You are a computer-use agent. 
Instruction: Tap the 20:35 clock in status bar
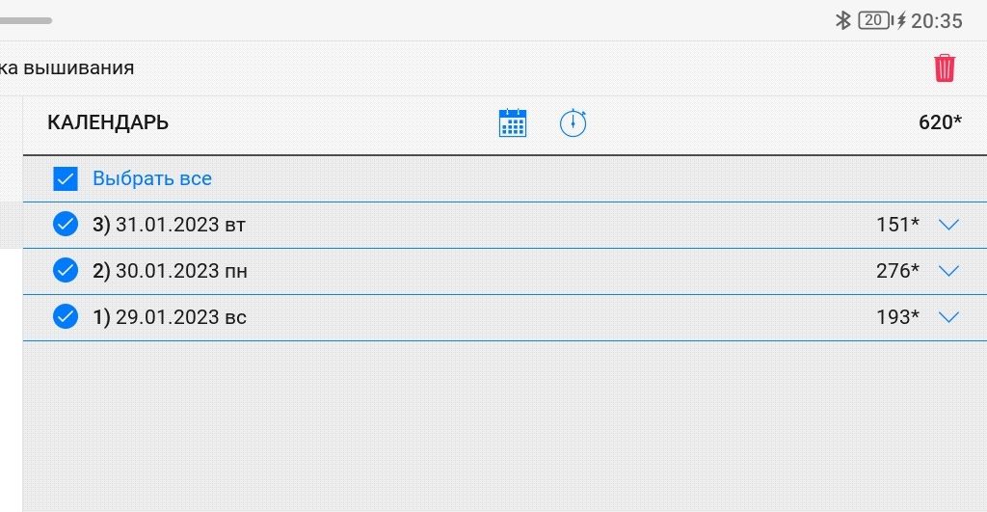tap(937, 20)
